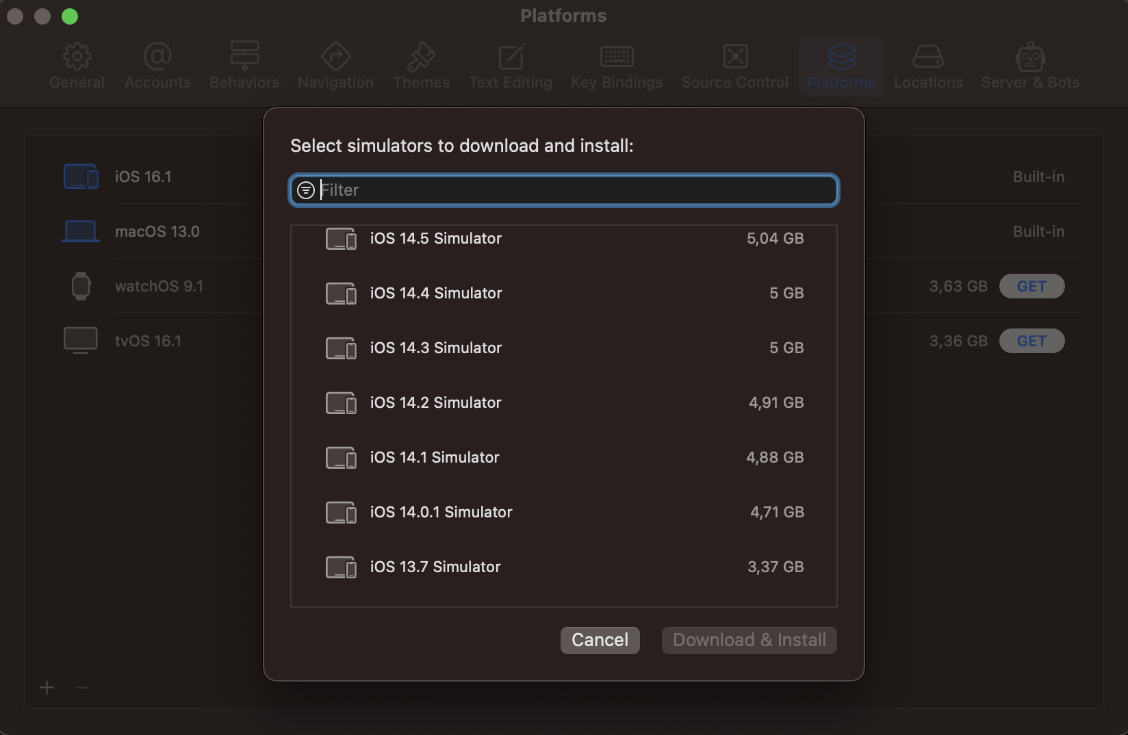Image resolution: width=1128 pixels, height=735 pixels.
Task: Choose the iOS 14.3 Simulator entry
Action: point(564,348)
